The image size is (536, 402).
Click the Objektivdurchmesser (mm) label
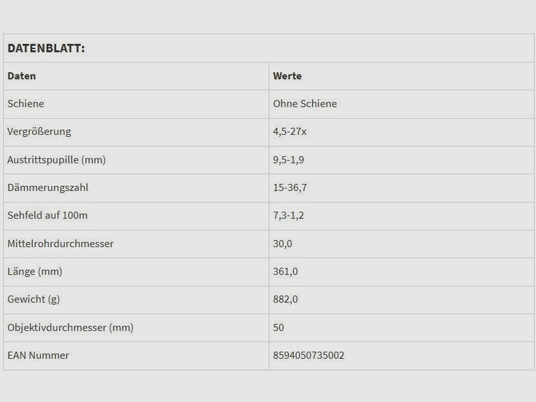click(x=70, y=328)
